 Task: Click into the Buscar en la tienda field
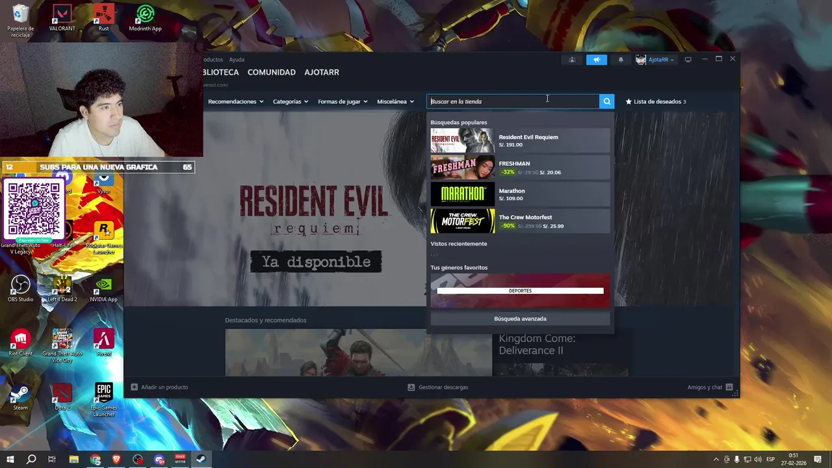(513, 101)
